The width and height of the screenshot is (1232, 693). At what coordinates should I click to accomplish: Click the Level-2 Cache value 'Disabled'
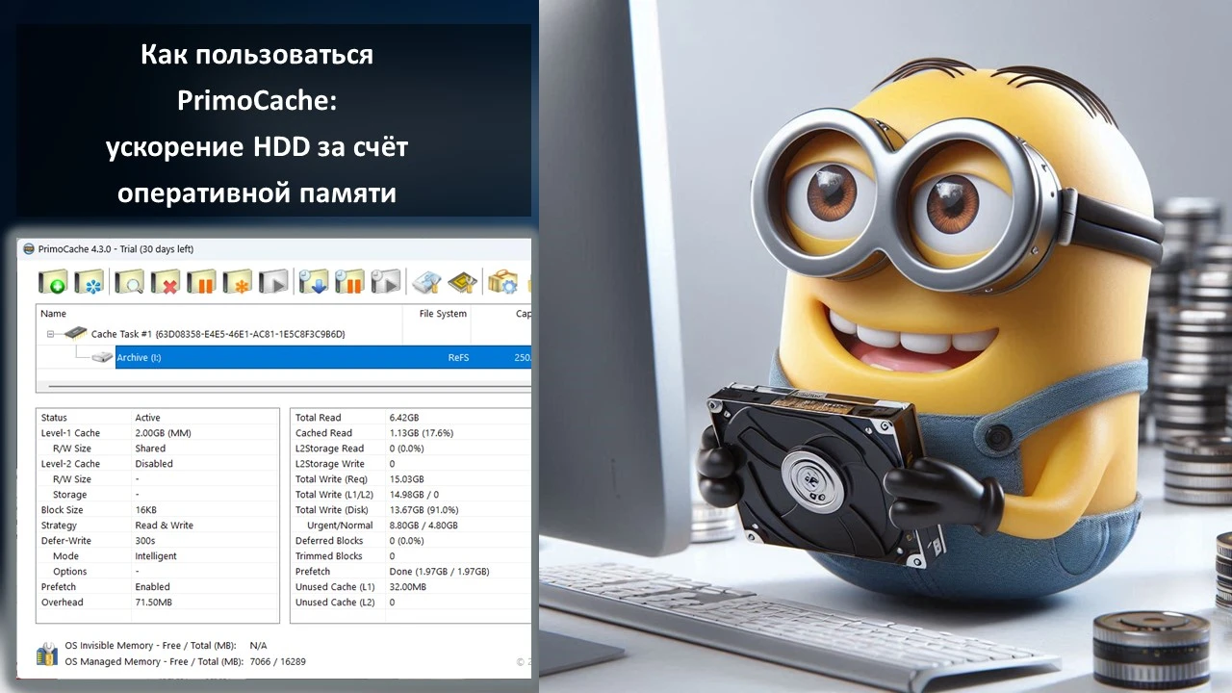154,464
